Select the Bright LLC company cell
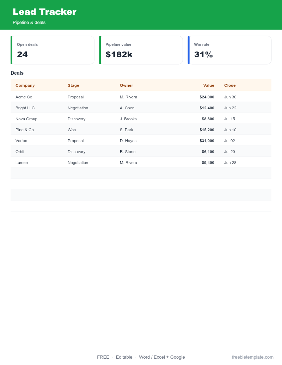The image size is (282, 365). click(x=25, y=108)
